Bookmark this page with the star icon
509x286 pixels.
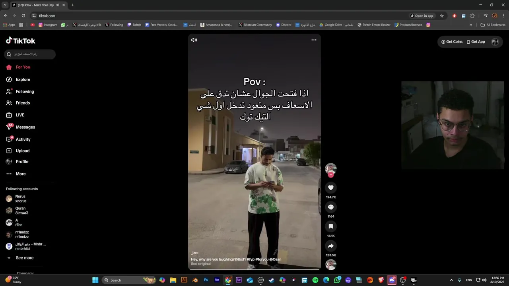pos(442,16)
